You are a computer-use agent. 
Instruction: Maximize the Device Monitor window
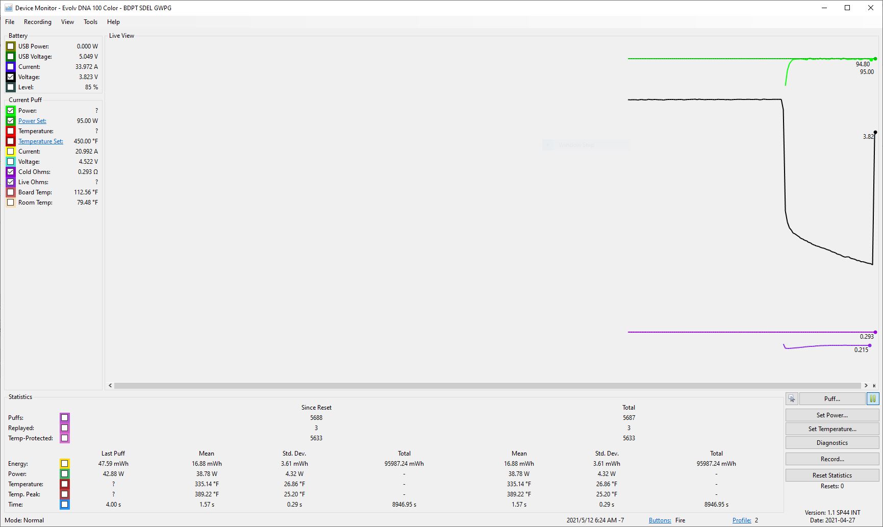[x=847, y=8]
